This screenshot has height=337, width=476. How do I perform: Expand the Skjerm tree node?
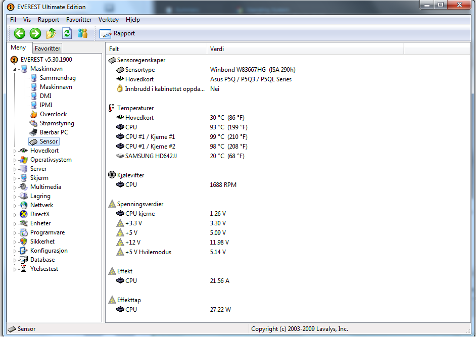pyautogui.click(x=15, y=178)
